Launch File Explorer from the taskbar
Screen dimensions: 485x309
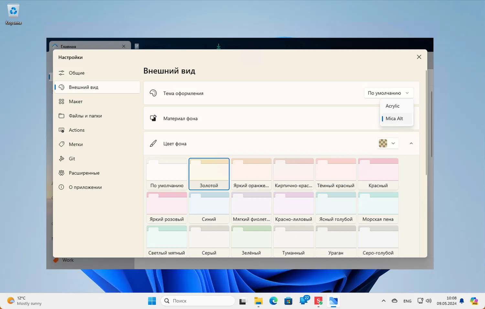tap(258, 301)
